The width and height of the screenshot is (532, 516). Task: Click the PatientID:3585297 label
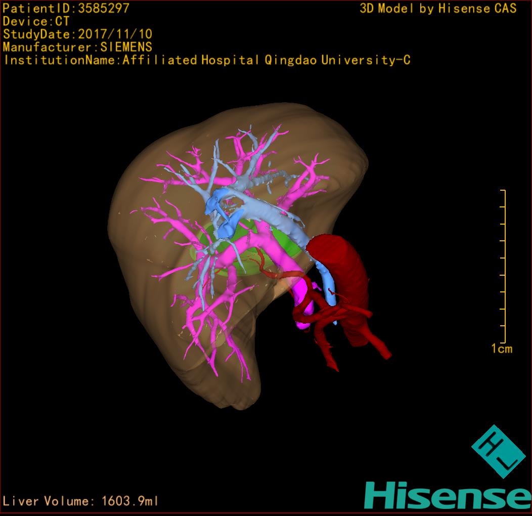tap(66, 8)
